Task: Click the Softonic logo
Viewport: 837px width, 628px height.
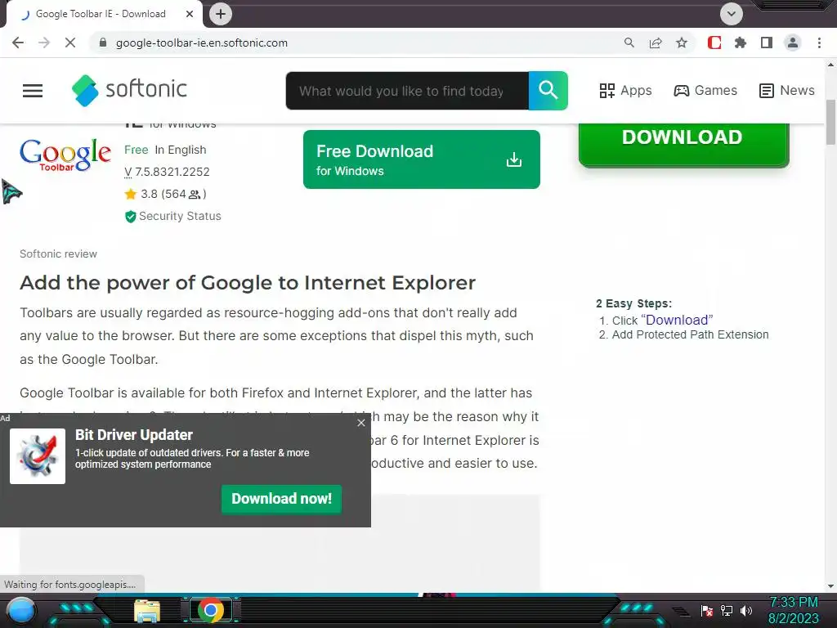Action: pyautogui.click(x=130, y=90)
